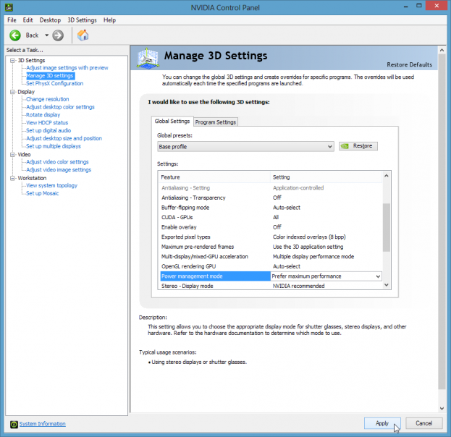Click the green Back arrow icon
Screen dimensions: 451x437
point(15,35)
